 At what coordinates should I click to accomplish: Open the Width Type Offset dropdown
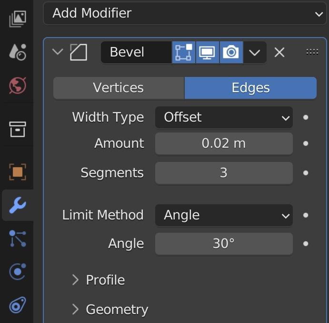[224, 117]
